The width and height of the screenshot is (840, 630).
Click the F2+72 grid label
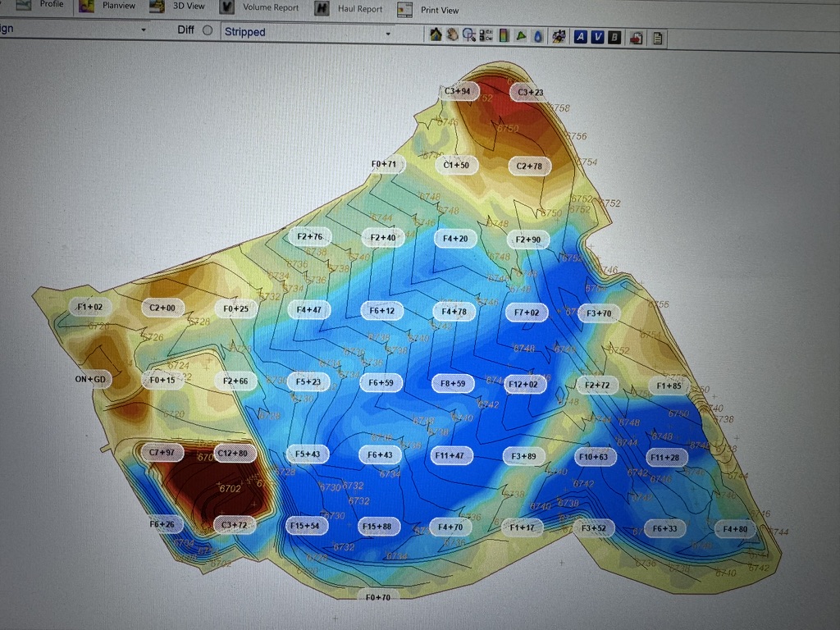(x=597, y=386)
